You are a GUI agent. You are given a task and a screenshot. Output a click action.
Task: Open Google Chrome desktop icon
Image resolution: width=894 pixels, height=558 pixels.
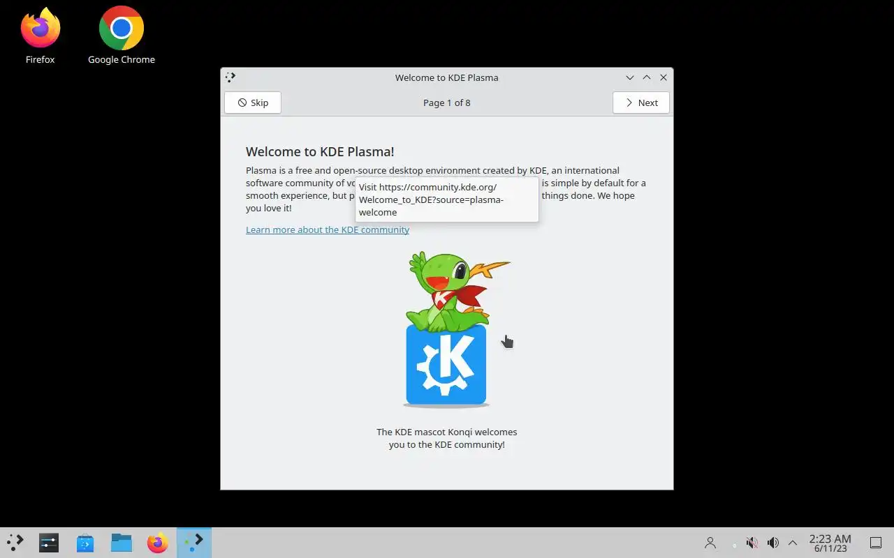(x=122, y=36)
